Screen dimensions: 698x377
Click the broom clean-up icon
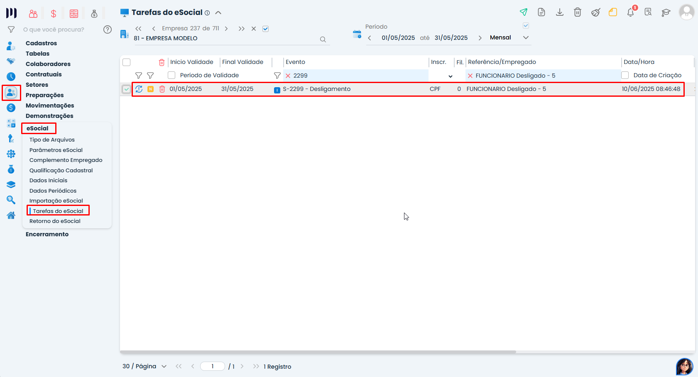pos(595,12)
